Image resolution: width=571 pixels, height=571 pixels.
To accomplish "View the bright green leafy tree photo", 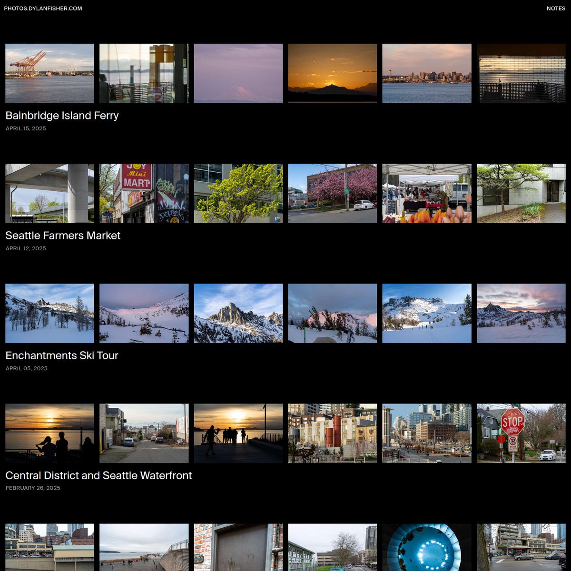I will tap(238, 193).
